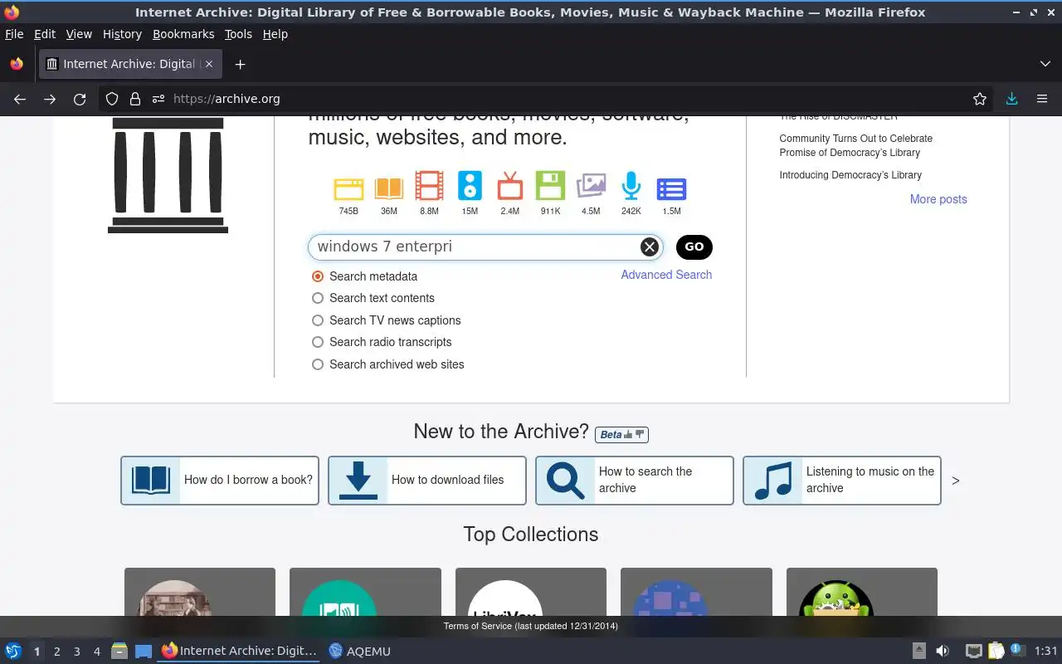Open the Tools menu

click(238, 34)
